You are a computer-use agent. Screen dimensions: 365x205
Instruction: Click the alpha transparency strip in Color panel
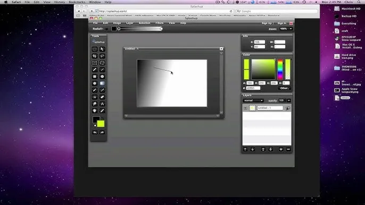pos(288,69)
